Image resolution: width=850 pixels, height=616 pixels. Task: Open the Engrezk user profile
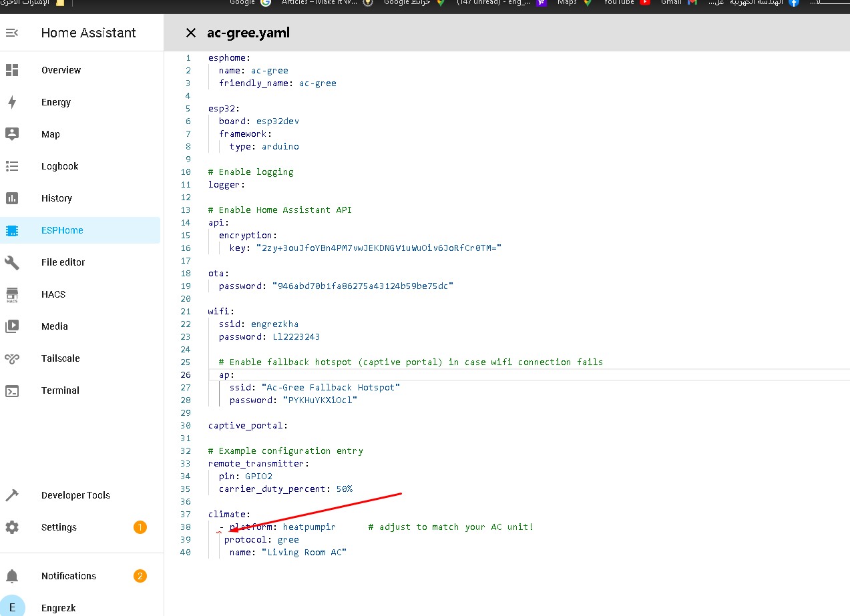[58, 607]
